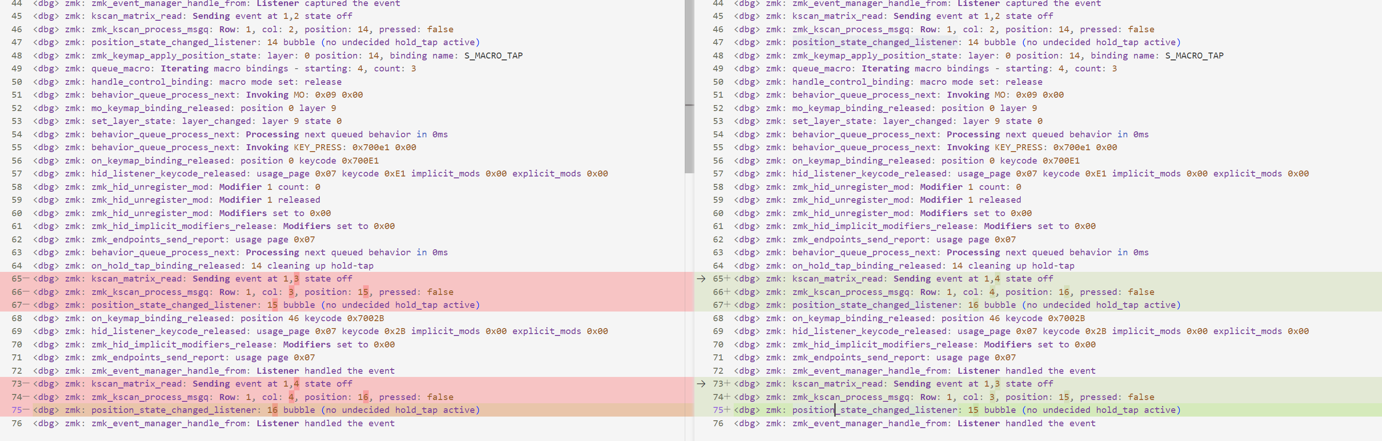The width and height of the screenshot is (1382, 441).
Task: Click 'keycode 0x2B' on right pane line 69
Action: tap(1075, 331)
